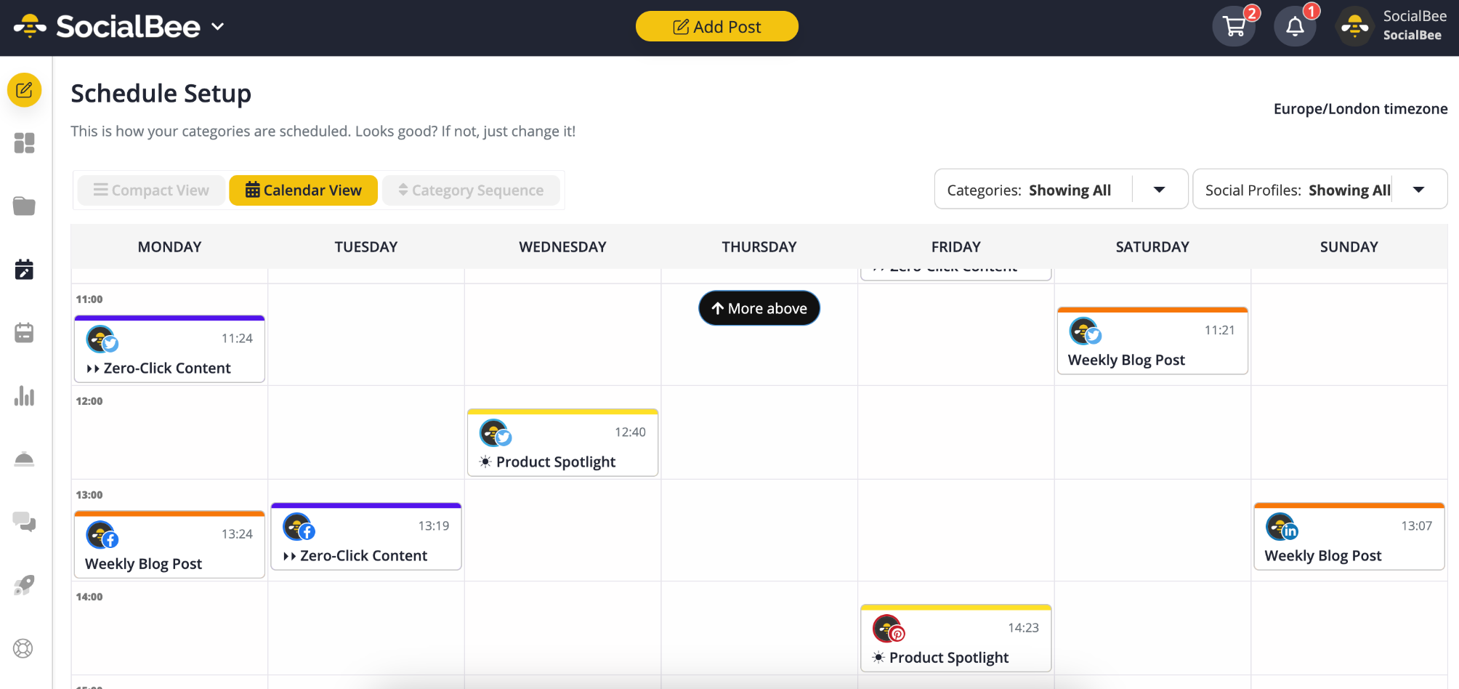Open the help lifebuoy sidebar icon

click(24, 648)
